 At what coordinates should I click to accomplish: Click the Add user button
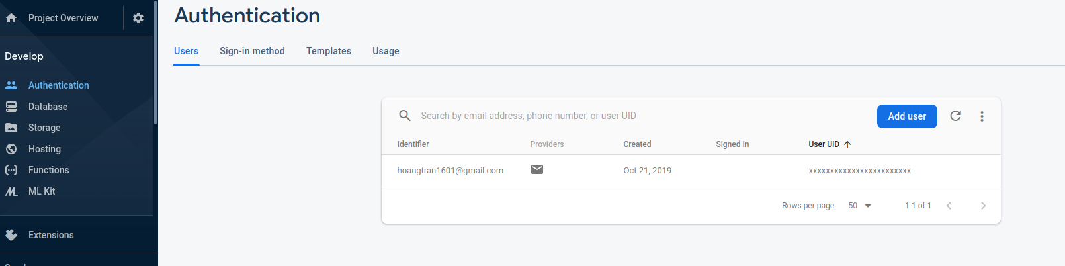pos(907,116)
